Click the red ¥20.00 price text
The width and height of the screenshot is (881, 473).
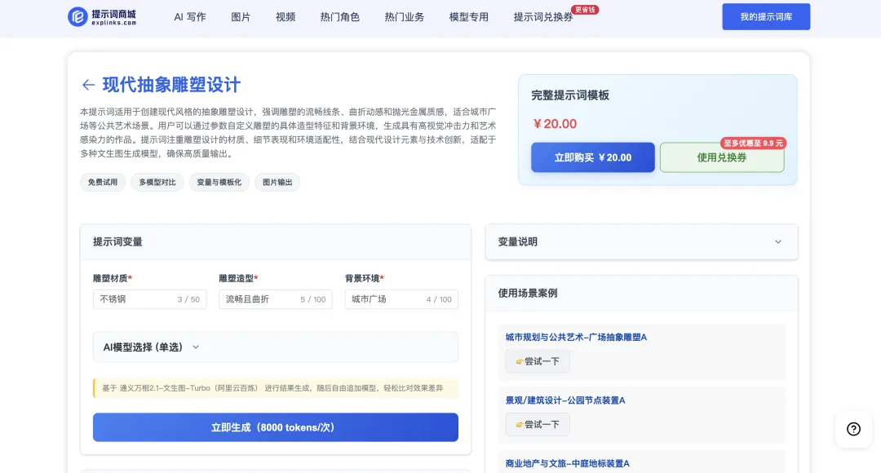[556, 124]
